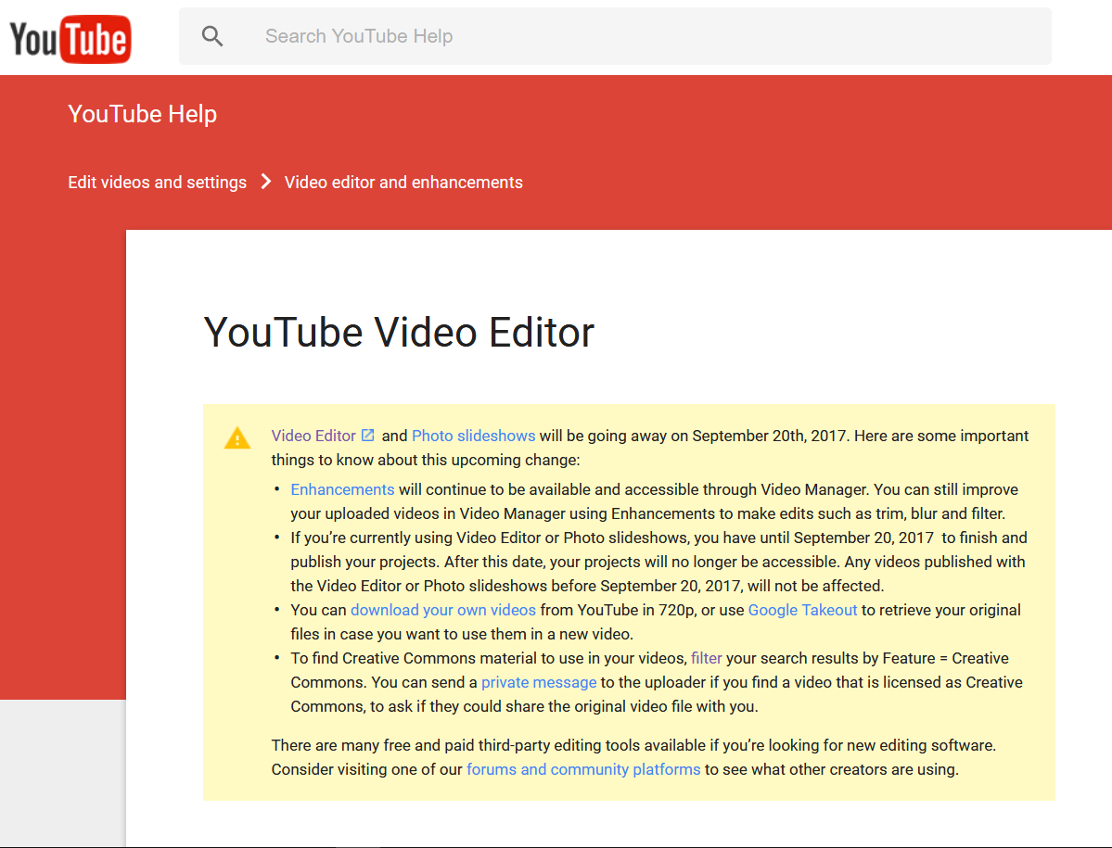Click the breadcrumb chevron arrow separator
Viewport: 1112px width, 848px height.
click(x=266, y=182)
